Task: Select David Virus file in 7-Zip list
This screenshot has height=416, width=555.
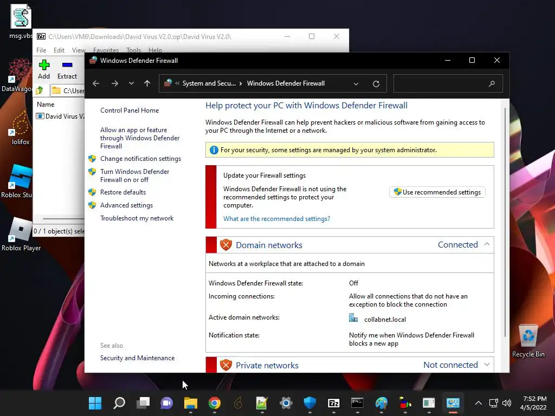Action: 61,116
